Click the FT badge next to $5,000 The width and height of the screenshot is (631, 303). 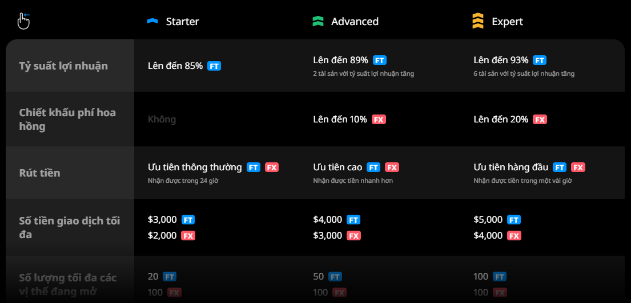(513, 220)
